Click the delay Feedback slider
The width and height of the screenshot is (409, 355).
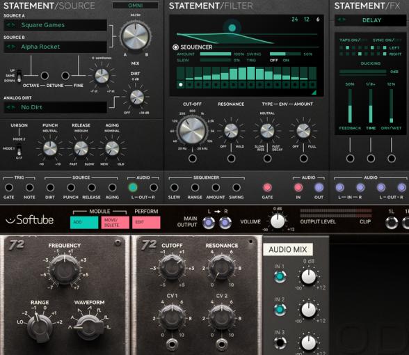pos(350,106)
